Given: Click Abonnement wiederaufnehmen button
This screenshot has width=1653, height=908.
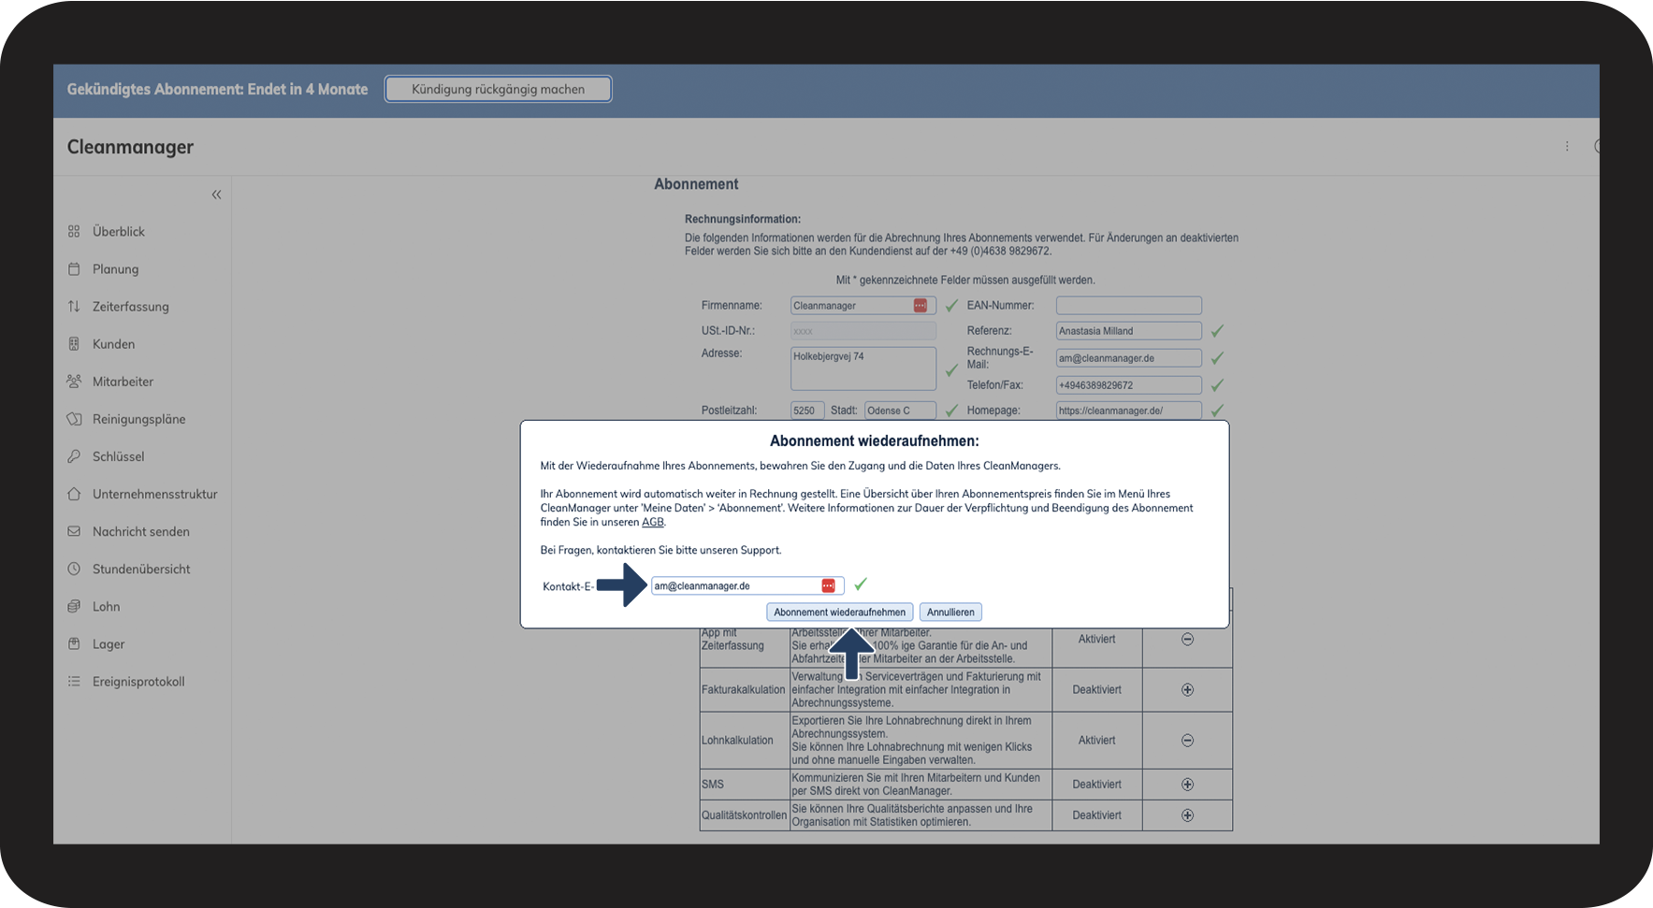Looking at the screenshot, I should [839, 612].
